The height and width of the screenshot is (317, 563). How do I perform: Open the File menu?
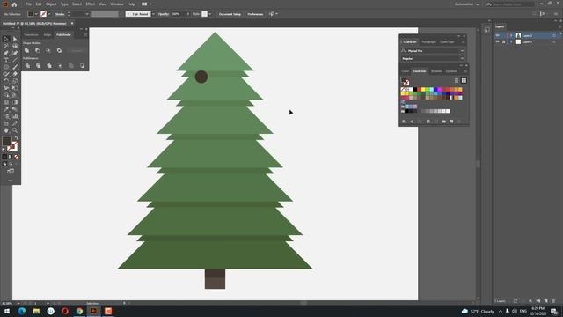pyautogui.click(x=28, y=4)
